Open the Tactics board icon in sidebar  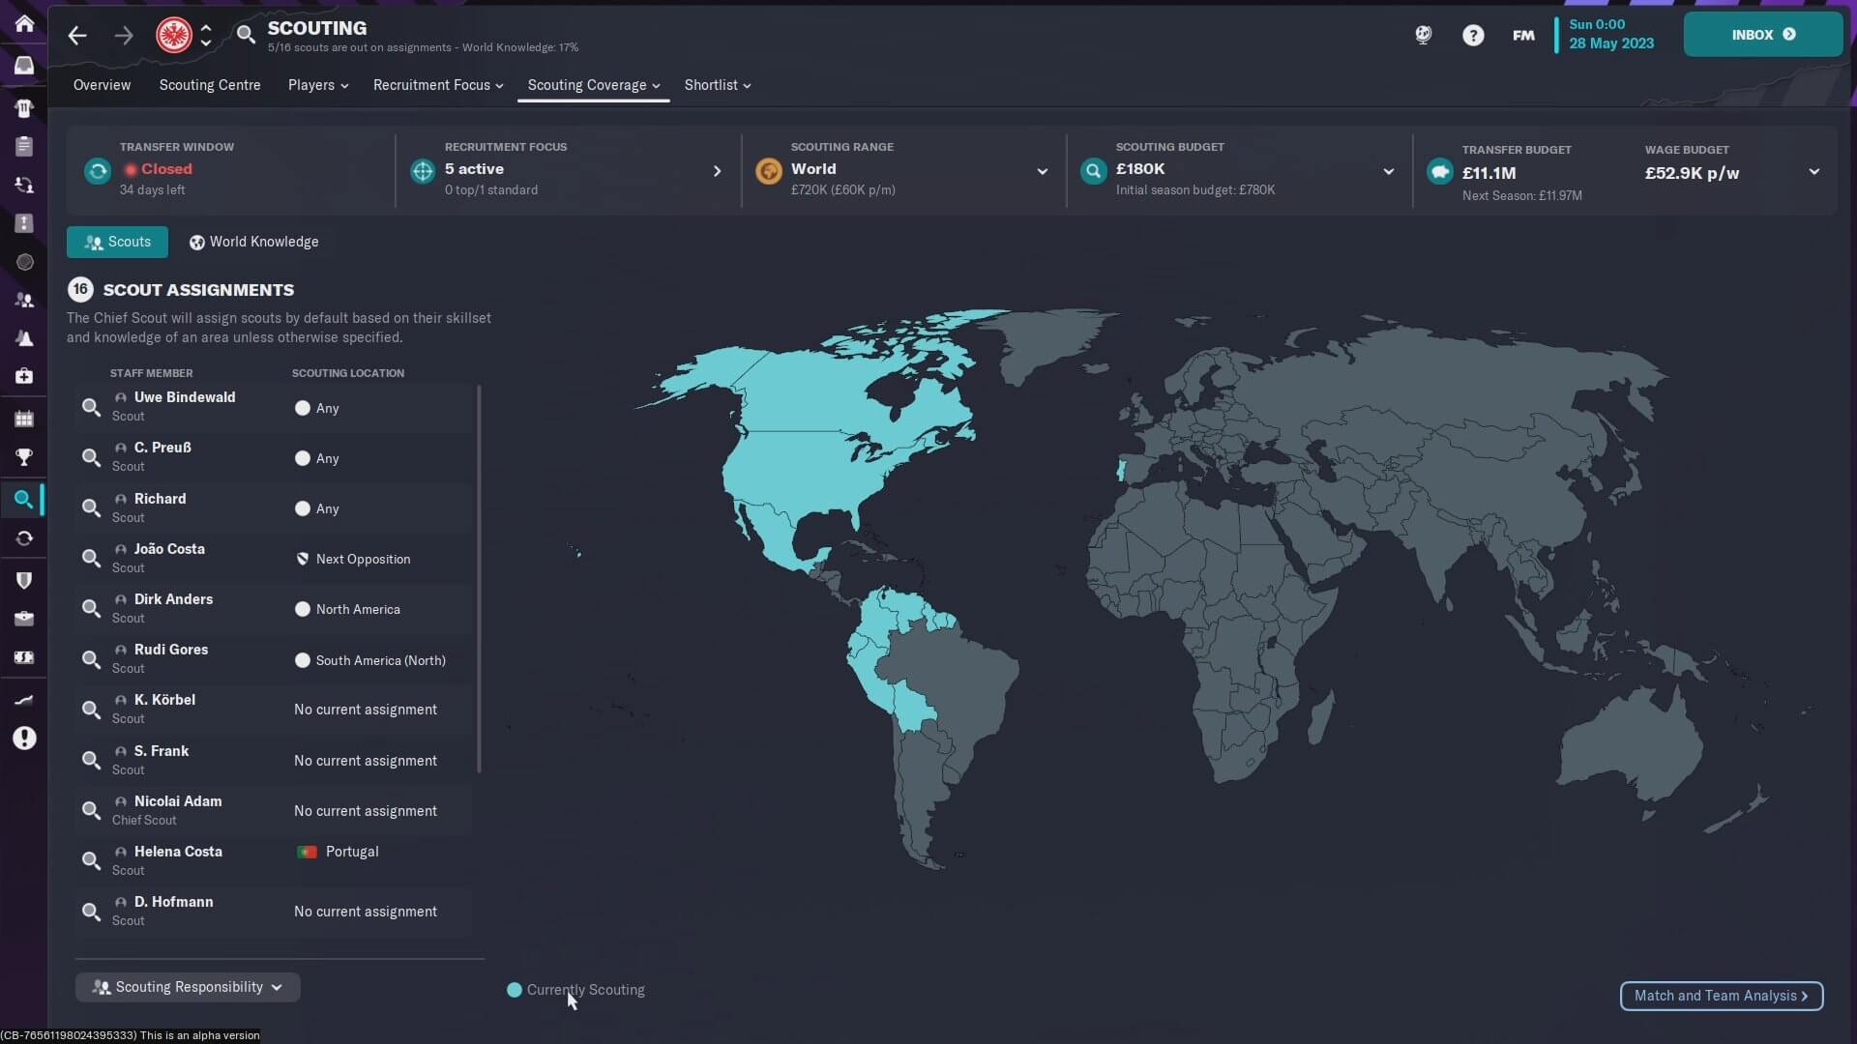coord(24,223)
